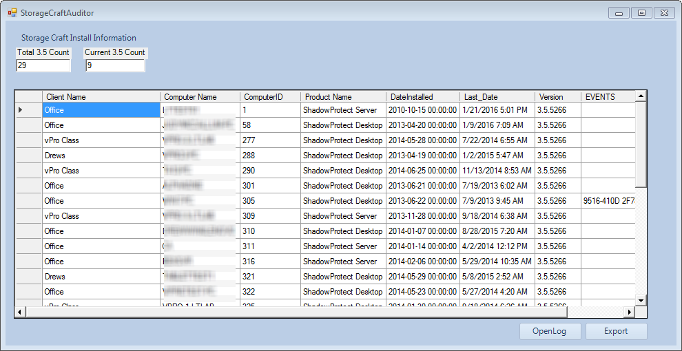Select ComputerID cell '305'
This screenshot has height=351, width=682.
(x=270, y=201)
